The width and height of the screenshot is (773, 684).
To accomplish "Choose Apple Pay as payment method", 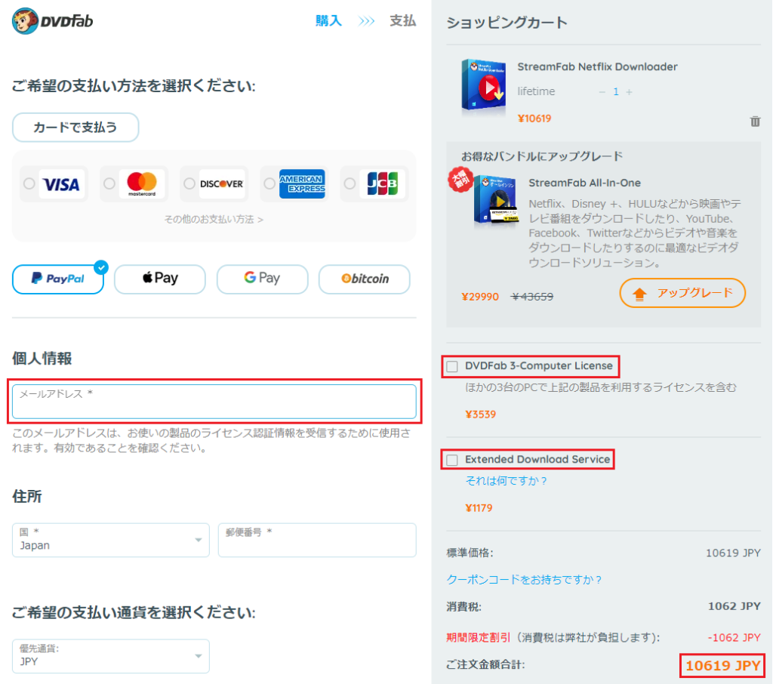I will [160, 279].
